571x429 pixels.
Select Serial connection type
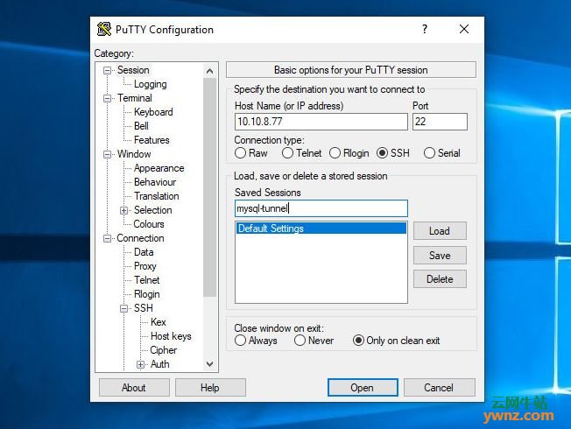tap(429, 153)
